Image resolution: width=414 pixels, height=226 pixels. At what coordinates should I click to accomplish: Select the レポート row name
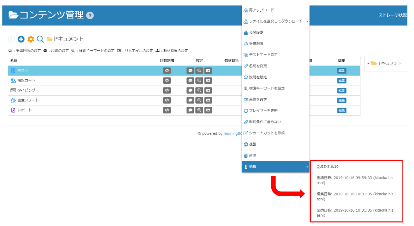click(x=25, y=110)
